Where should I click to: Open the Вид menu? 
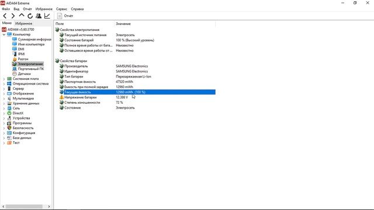click(16, 9)
